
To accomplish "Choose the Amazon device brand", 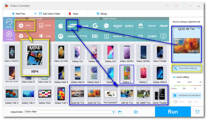I will [118, 26].
